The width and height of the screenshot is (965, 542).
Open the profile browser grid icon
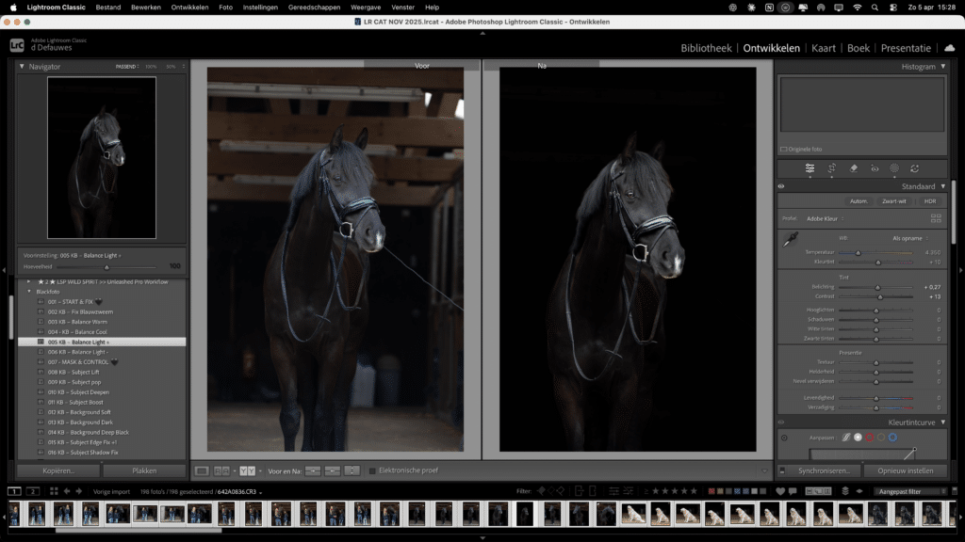[x=936, y=218]
